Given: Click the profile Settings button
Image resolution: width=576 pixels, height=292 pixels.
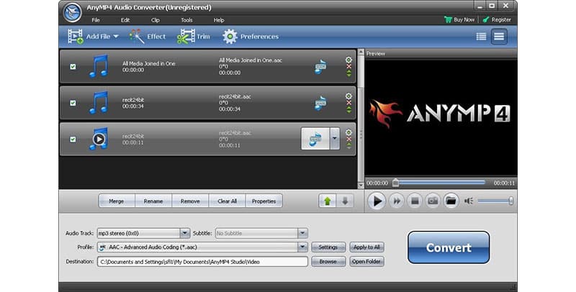Looking at the screenshot, I should click(328, 247).
